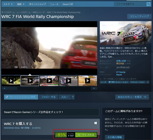The image size is (153, 140).
Task: Open Steamラボ in the nav bar
Action: (x=68, y=4)
